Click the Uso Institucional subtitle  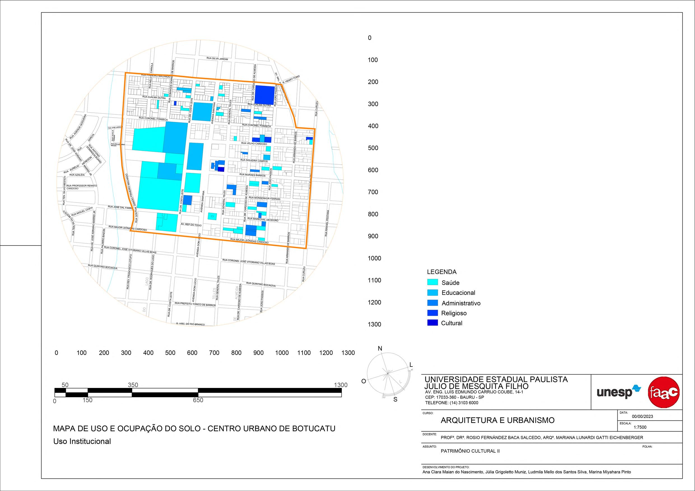82,441
